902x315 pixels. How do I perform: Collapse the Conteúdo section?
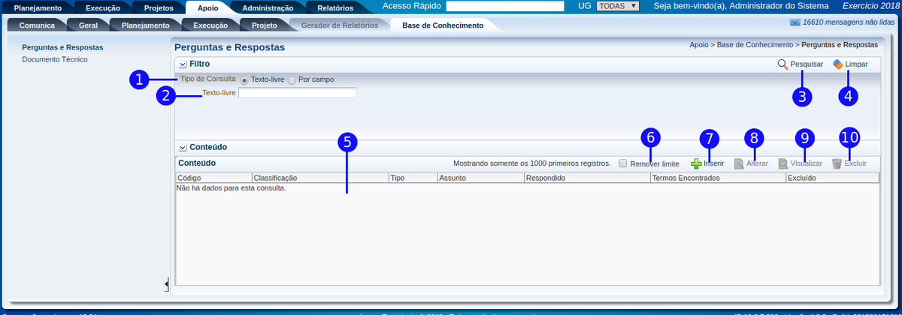click(183, 148)
